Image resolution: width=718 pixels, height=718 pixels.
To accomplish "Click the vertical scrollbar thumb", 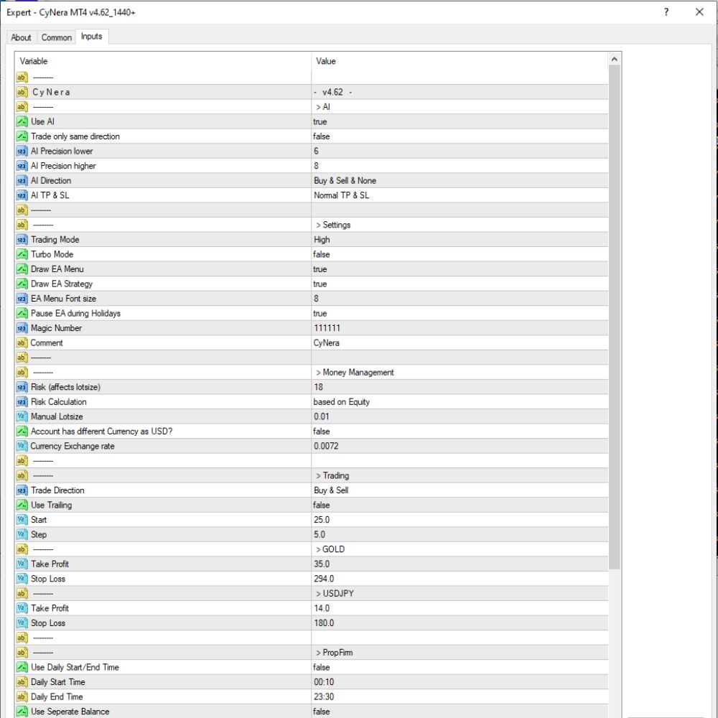I will pyautogui.click(x=615, y=317).
